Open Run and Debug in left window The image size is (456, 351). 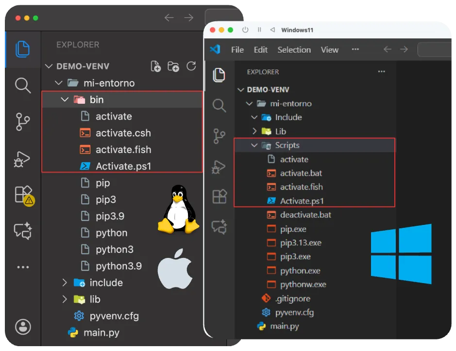pyautogui.click(x=23, y=159)
